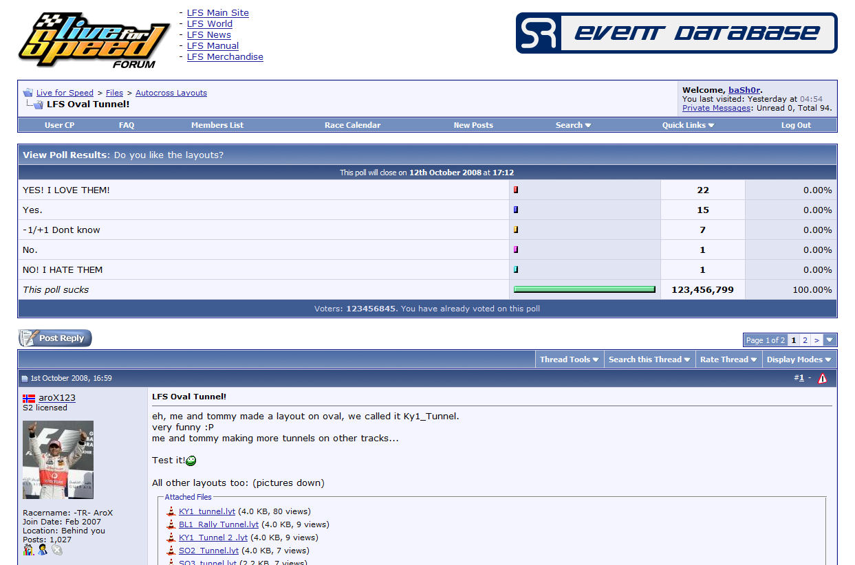Click the first user-stats icon under Posts: 1,027
The width and height of the screenshot is (855, 565).
click(28, 550)
